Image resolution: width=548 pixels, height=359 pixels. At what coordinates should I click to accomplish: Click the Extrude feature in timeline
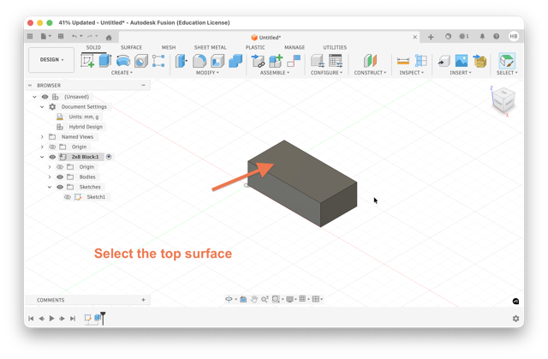pyautogui.click(x=98, y=318)
